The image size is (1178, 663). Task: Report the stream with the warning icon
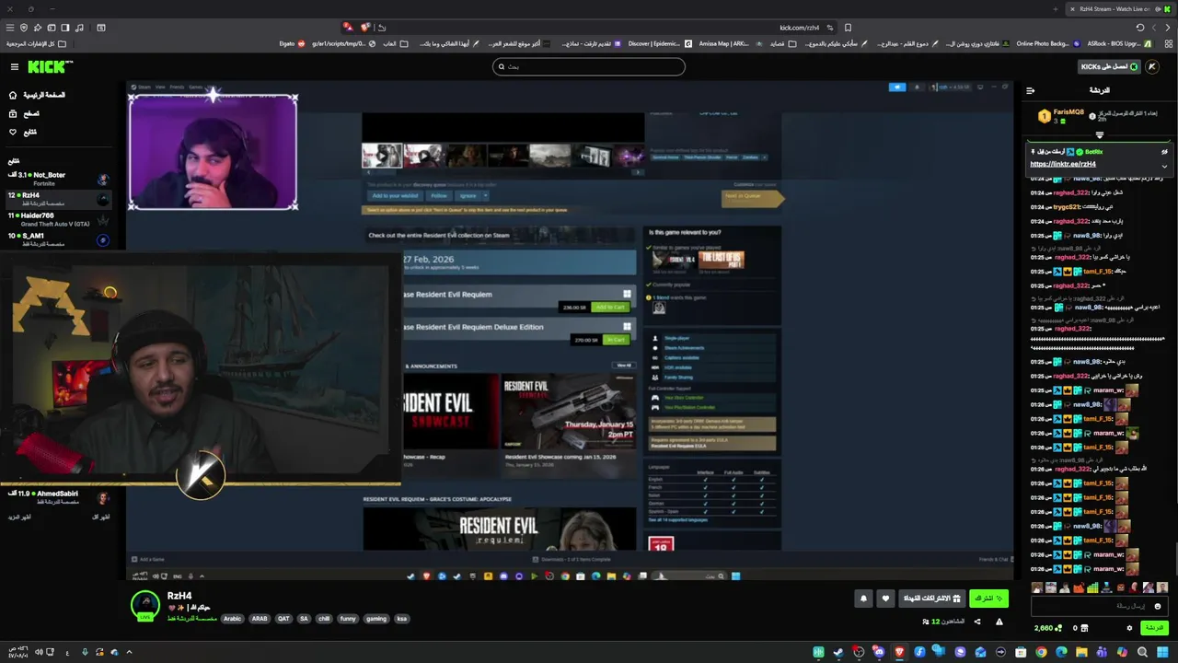tap(999, 622)
